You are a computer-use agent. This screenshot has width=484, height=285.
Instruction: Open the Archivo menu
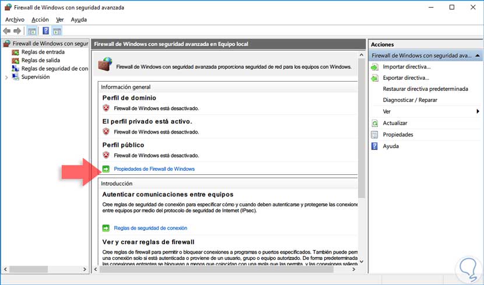point(15,19)
